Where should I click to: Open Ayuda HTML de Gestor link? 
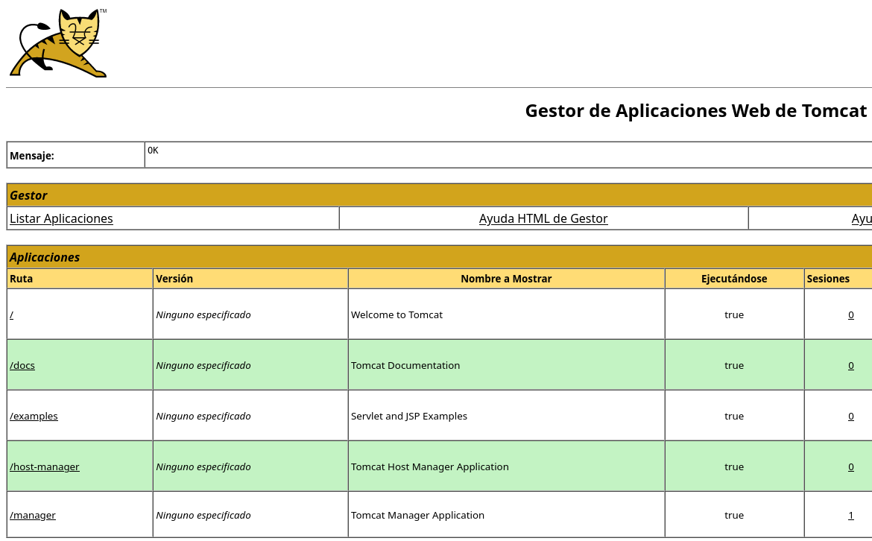543,218
